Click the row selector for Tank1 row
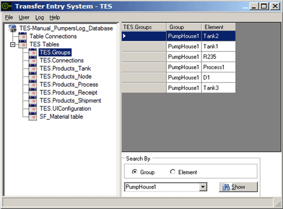The width and height of the screenshot is (283, 209). point(144,46)
